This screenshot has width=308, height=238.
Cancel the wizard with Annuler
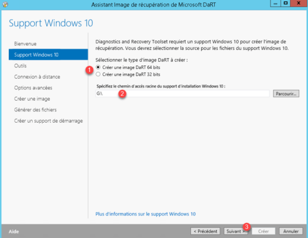(x=291, y=231)
